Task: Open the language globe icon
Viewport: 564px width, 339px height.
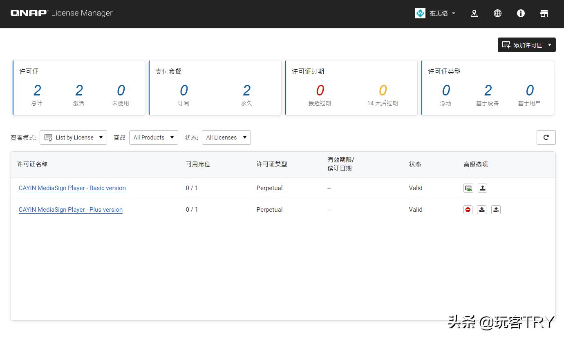Action: click(x=497, y=13)
